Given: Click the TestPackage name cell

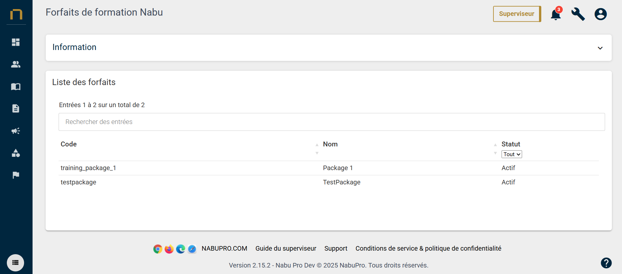Looking at the screenshot, I should [x=342, y=182].
